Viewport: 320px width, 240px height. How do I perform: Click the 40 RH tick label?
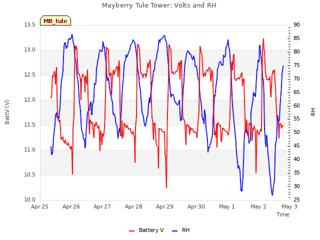pyautogui.click(x=296, y=159)
